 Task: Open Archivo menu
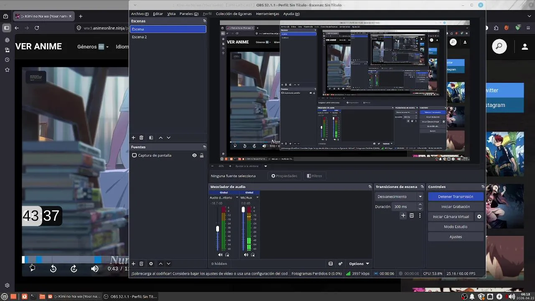pyautogui.click(x=140, y=14)
